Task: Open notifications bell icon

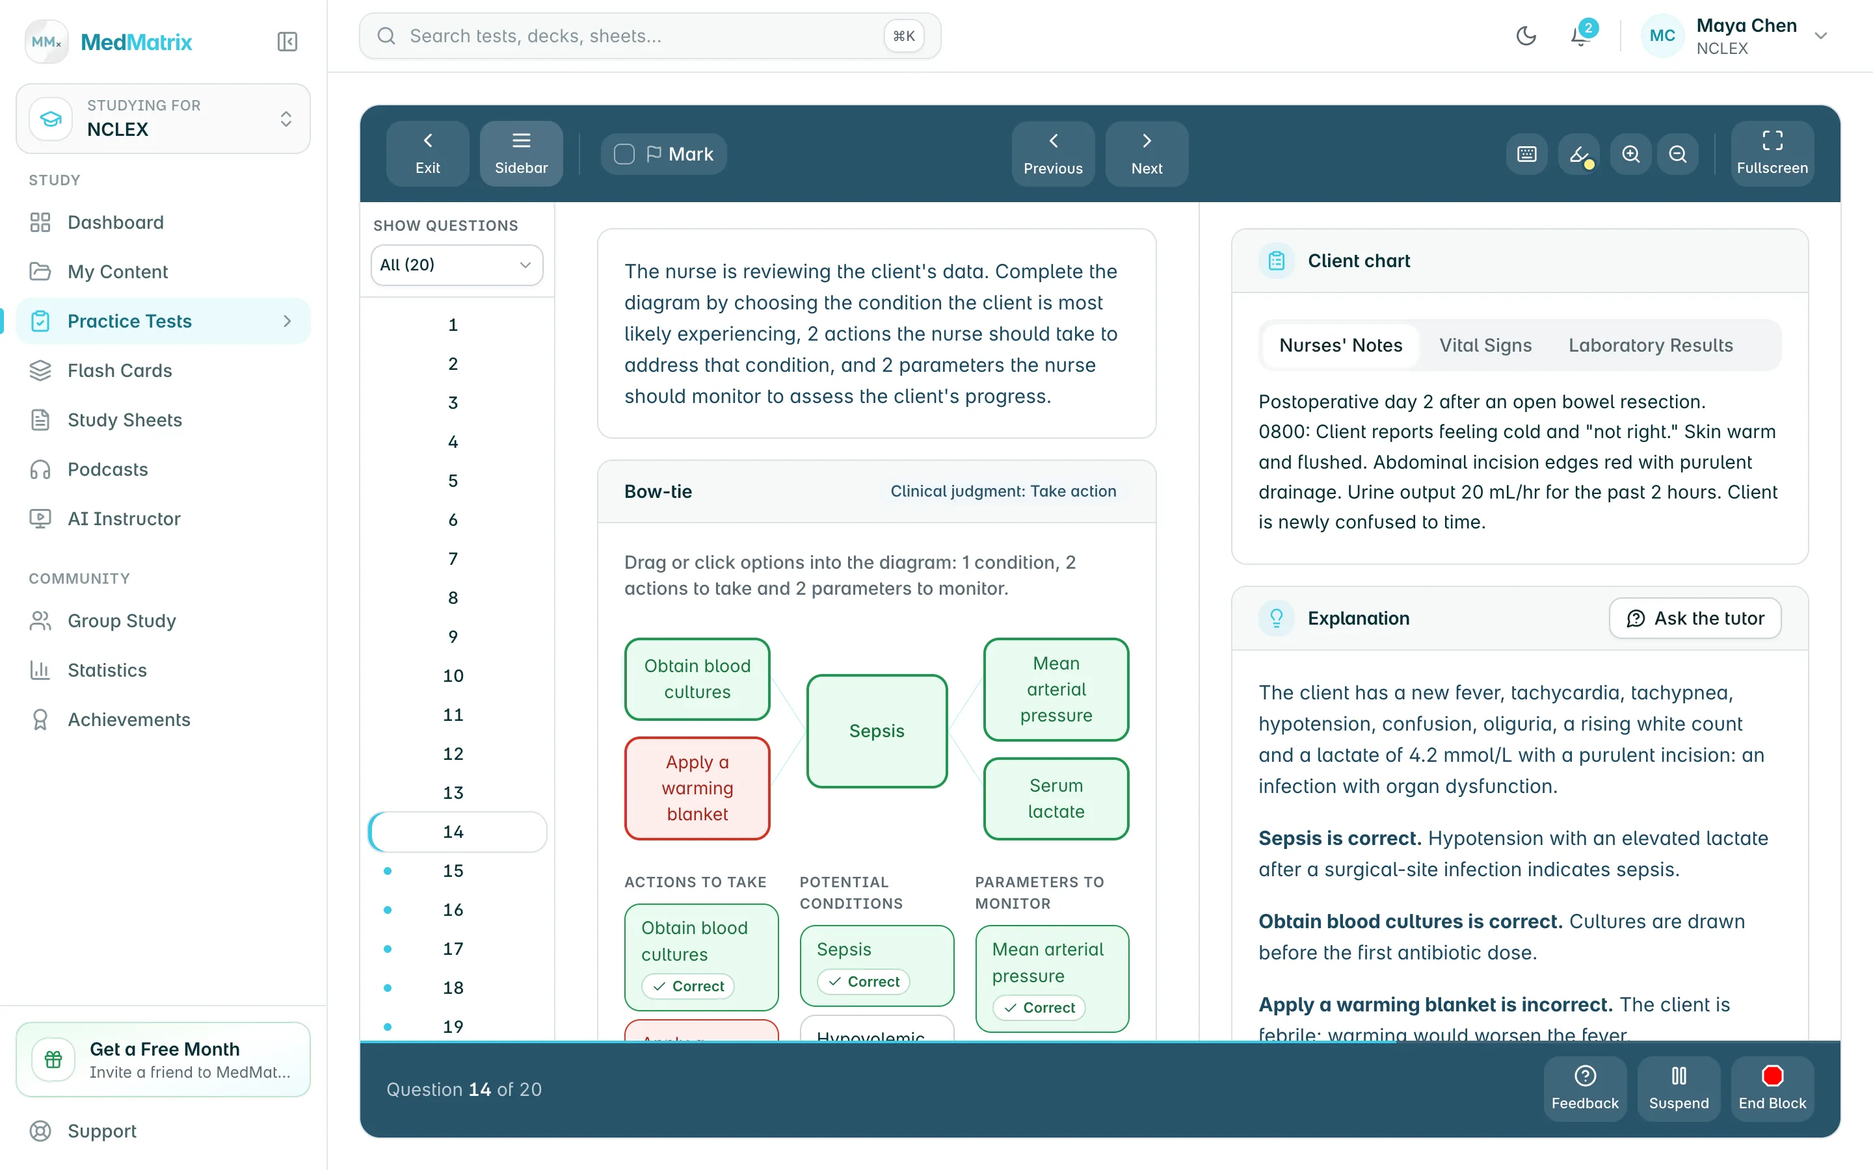Action: click(x=1581, y=36)
